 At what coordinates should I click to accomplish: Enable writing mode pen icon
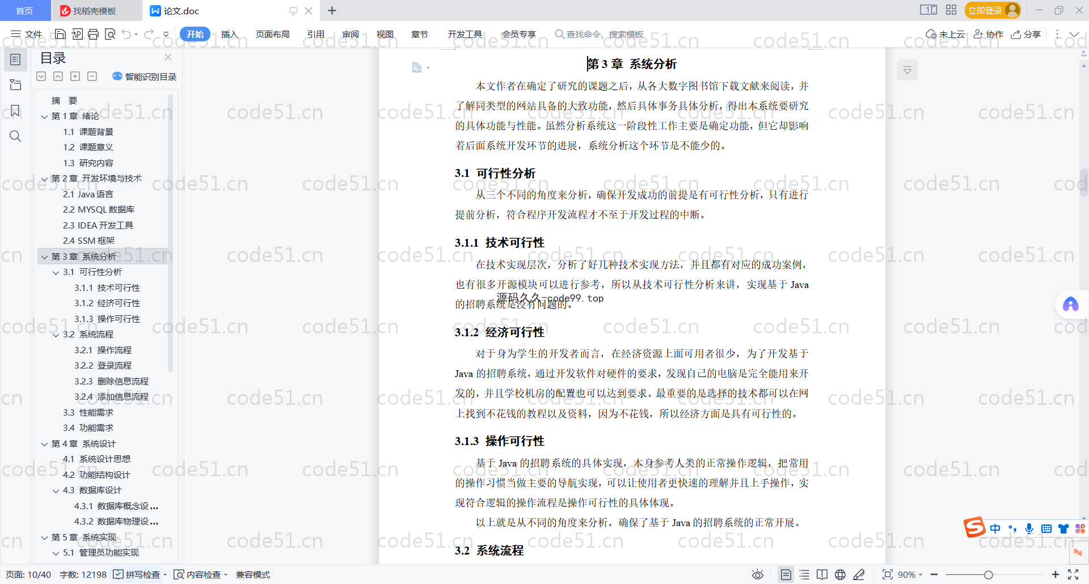(x=859, y=574)
